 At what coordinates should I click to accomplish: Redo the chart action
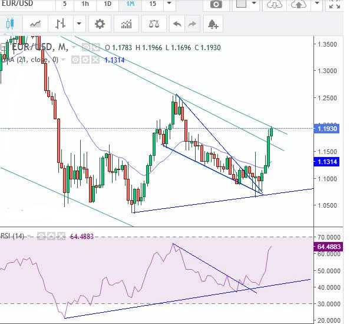tap(192, 24)
